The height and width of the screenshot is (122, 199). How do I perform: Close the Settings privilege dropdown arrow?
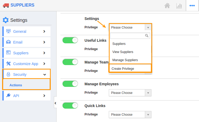coord(148,28)
